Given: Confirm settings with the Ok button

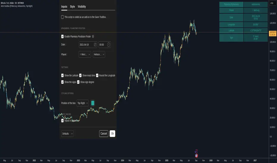Looking at the screenshot, I should click(x=112, y=134).
